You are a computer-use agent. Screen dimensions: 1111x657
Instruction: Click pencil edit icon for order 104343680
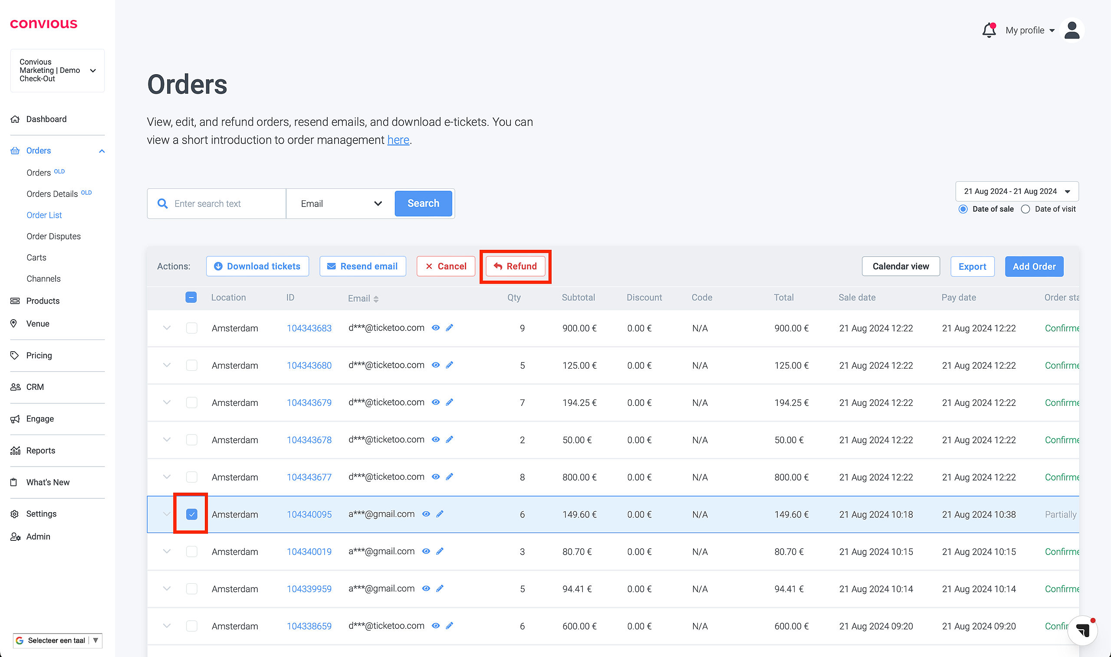click(x=449, y=365)
